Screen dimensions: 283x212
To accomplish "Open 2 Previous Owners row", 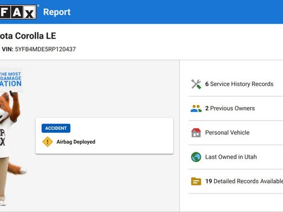I will click(x=236, y=108).
